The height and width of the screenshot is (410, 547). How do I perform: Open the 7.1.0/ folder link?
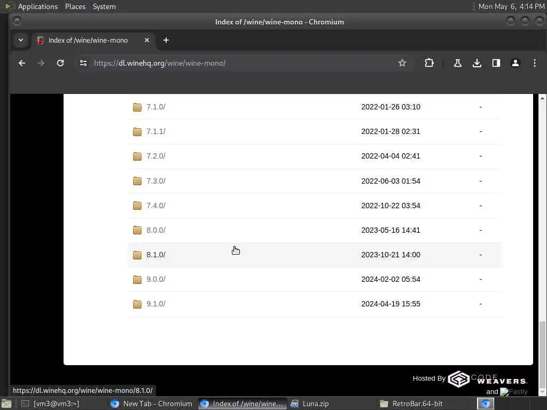click(x=155, y=107)
